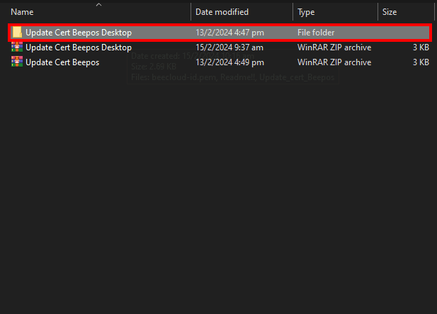Click the WinRAR icon of the Update Cert Beepos Desktop archive
The height and width of the screenshot is (314, 437).
pyautogui.click(x=17, y=47)
